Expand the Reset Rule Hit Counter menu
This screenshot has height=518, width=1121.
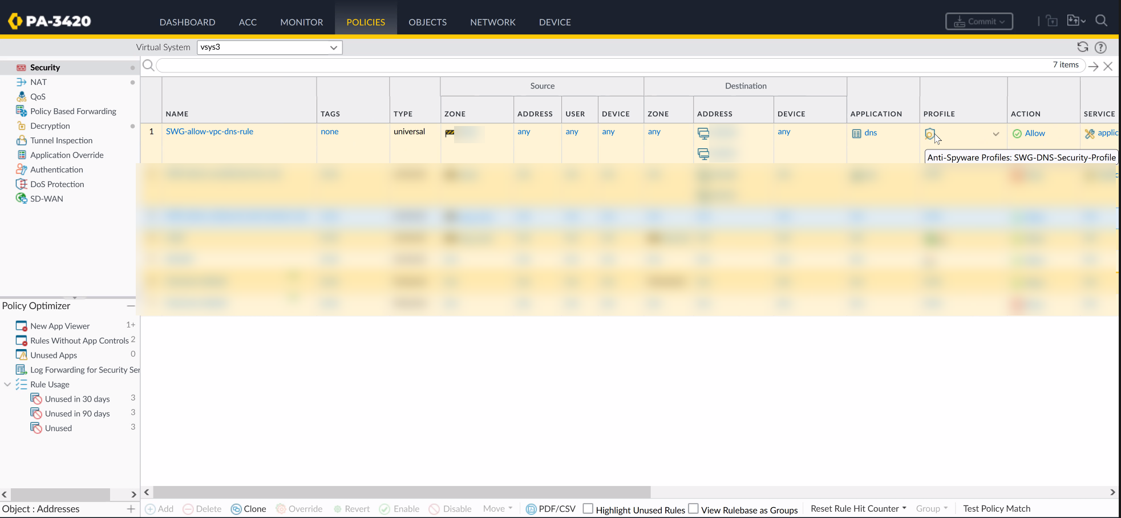[x=858, y=509]
